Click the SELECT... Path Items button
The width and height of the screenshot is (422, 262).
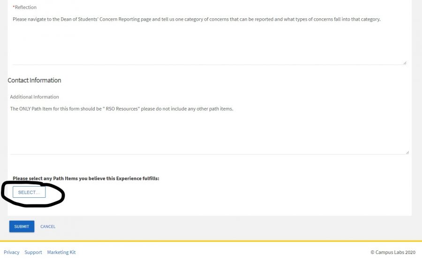click(x=29, y=192)
